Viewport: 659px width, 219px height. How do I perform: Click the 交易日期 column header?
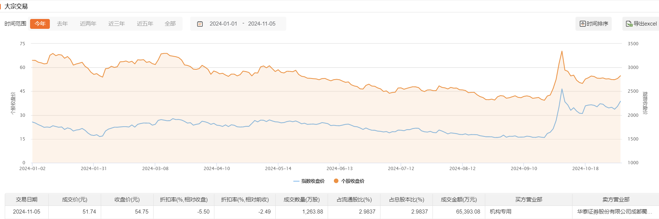pyautogui.click(x=27, y=200)
